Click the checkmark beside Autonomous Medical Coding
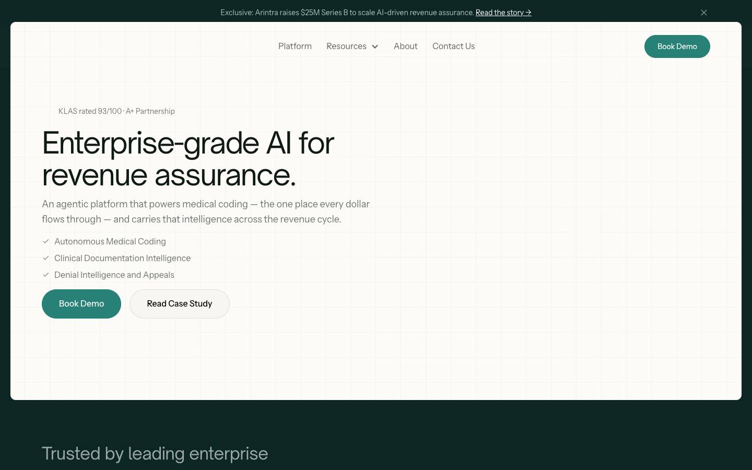This screenshot has width=752, height=470. pos(46,241)
